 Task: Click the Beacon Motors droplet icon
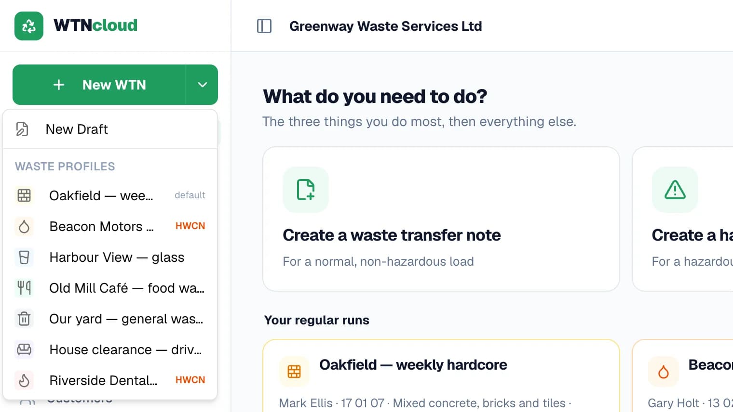click(x=24, y=226)
